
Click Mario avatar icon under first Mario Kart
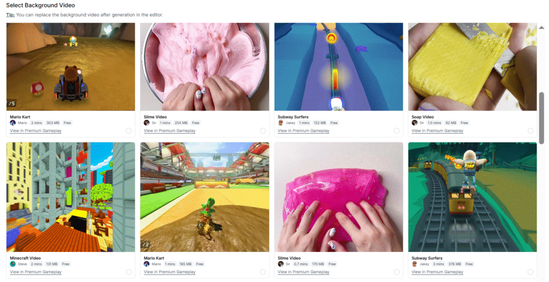coord(13,123)
